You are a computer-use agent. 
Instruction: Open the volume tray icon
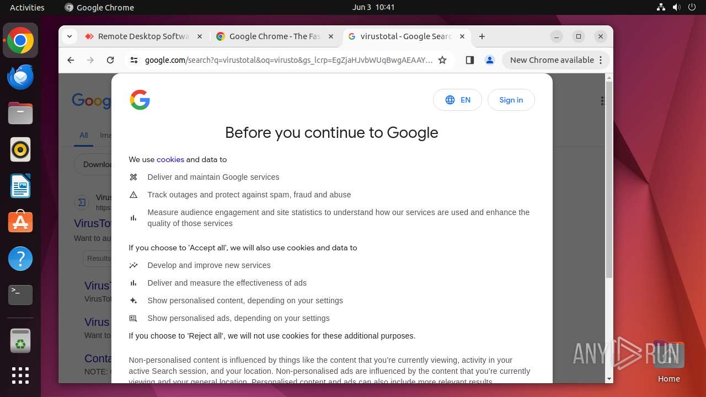coord(677,7)
